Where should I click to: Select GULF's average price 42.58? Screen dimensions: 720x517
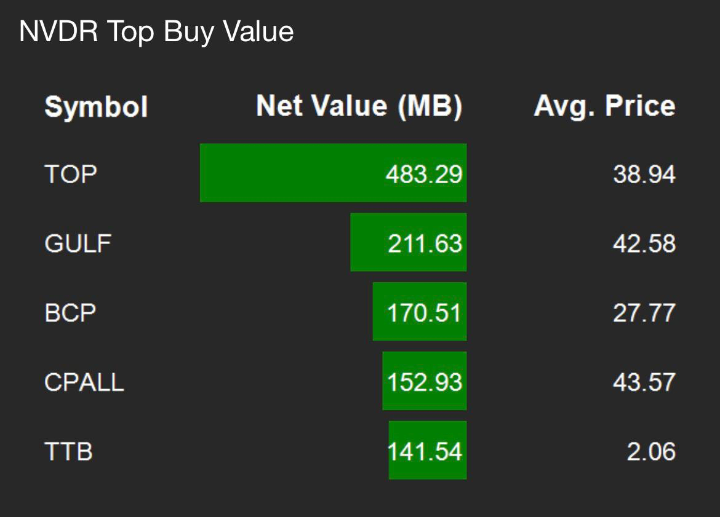click(x=644, y=244)
